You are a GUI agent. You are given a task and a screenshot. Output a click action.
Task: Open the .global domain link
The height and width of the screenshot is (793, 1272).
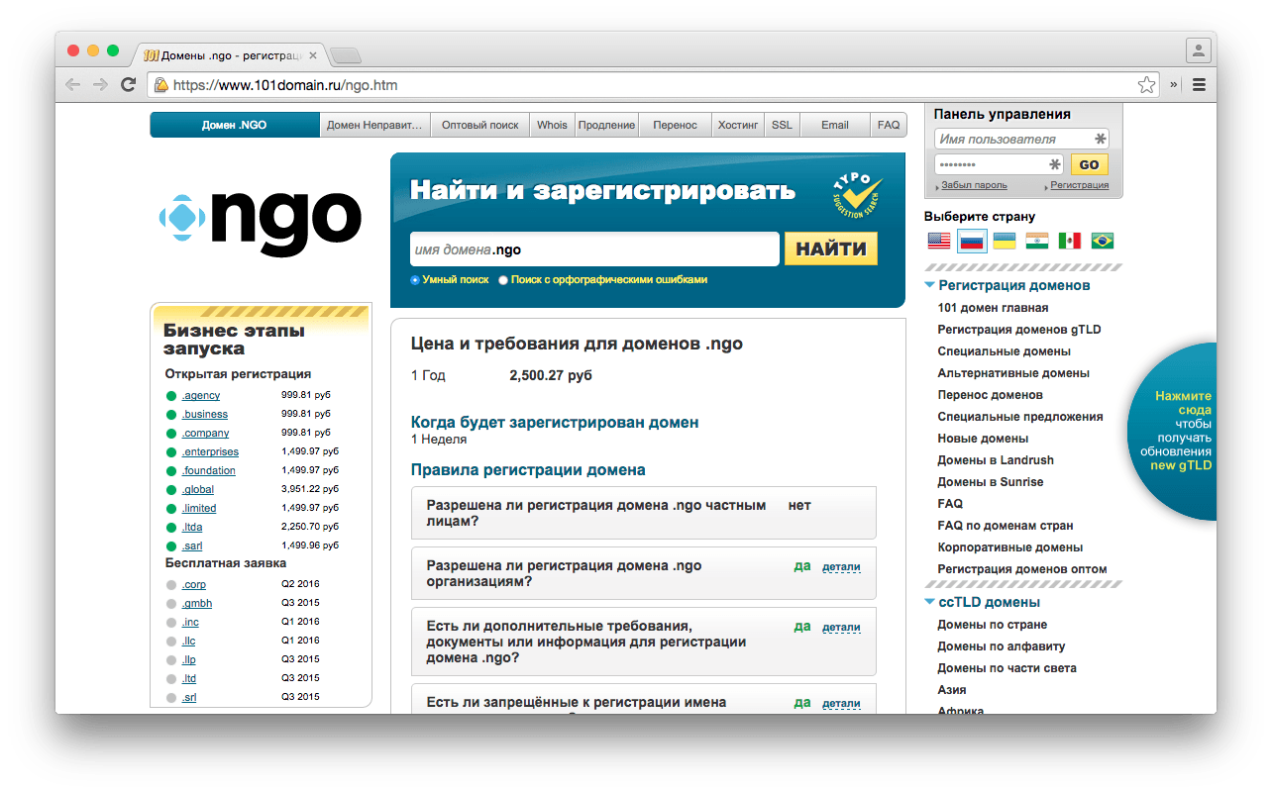(198, 489)
